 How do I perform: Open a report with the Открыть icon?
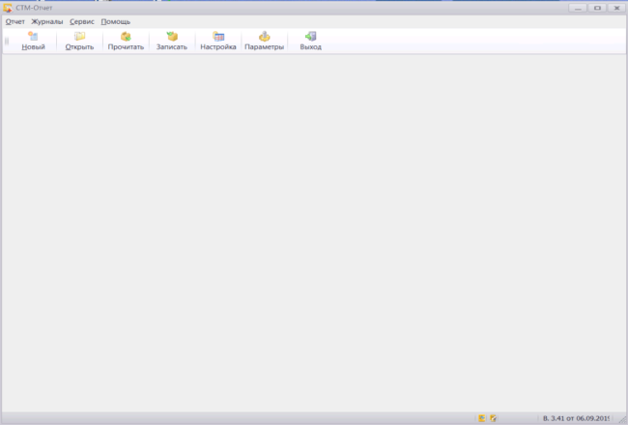(79, 37)
